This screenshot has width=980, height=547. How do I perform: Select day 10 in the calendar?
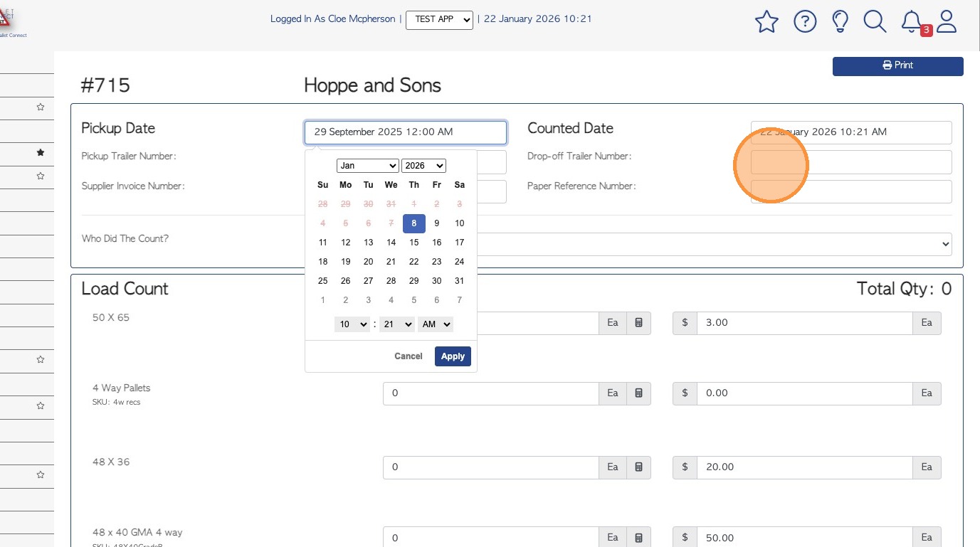pos(460,223)
